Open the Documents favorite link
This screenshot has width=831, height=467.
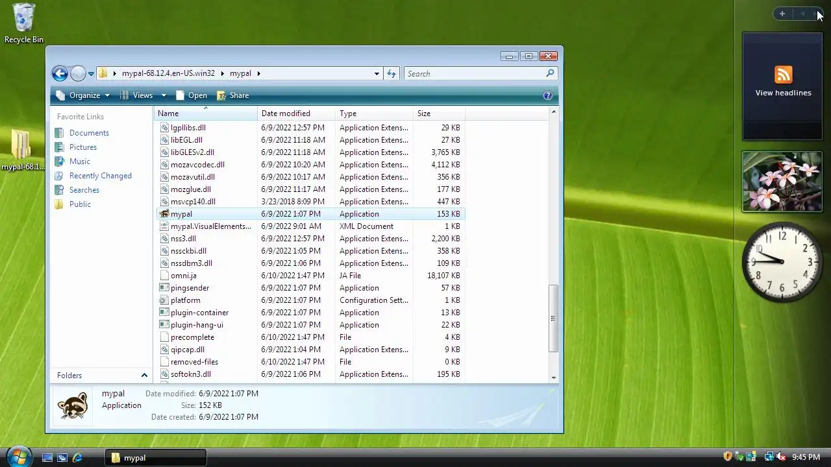click(89, 133)
